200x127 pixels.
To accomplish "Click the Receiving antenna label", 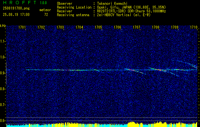I will pos(73,15).
